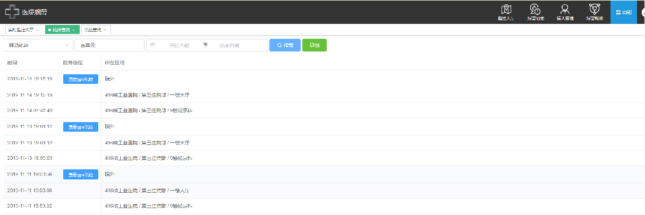The image size is (645, 215).
Task: Switch to the 轨迹查询 tab
Action: [x=93, y=30]
